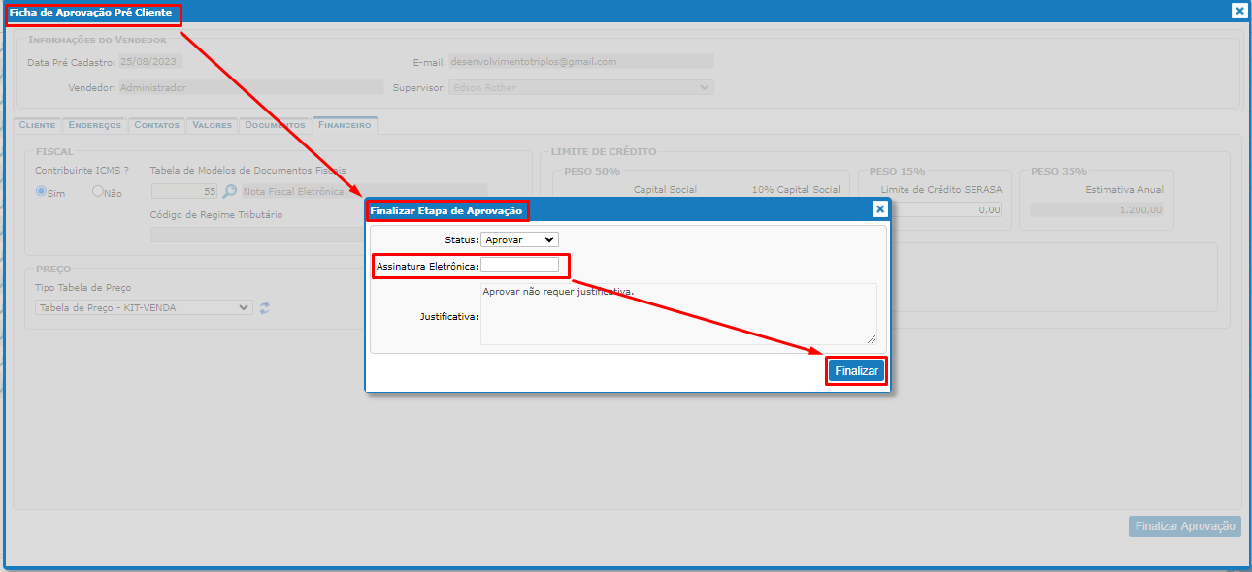Click the Tabela de Modelos de Documentos Fiscais label

point(247,171)
